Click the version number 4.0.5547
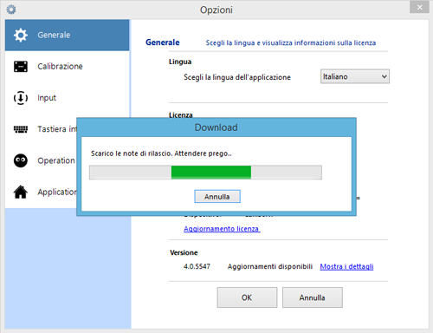This screenshot has height=333, width=433. click(197, 266)
